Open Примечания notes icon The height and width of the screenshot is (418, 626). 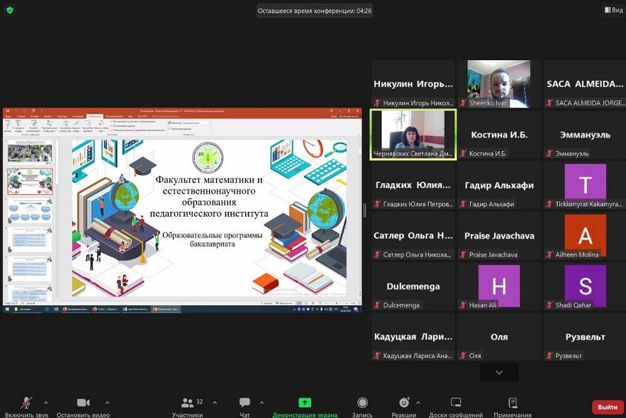(513, 403)
